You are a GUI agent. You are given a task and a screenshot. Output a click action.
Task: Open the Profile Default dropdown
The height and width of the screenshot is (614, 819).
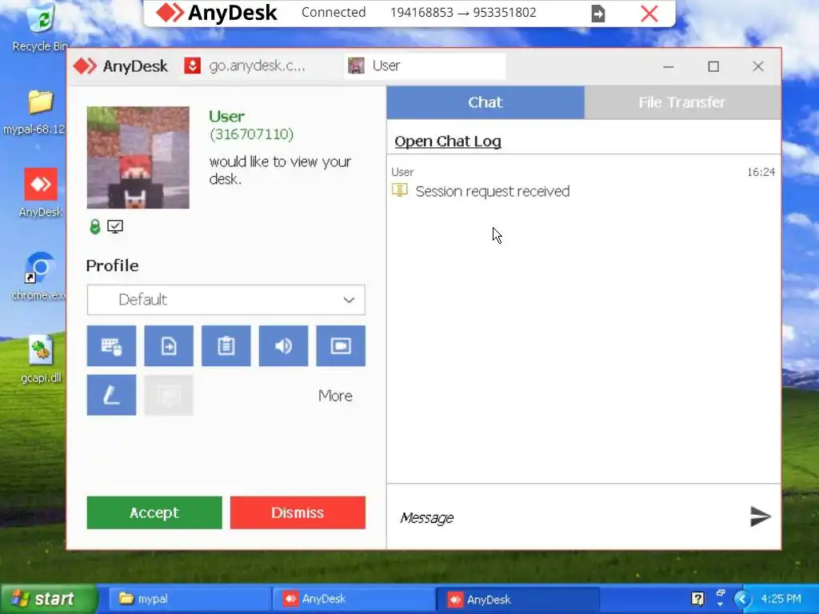coord(226,300)
